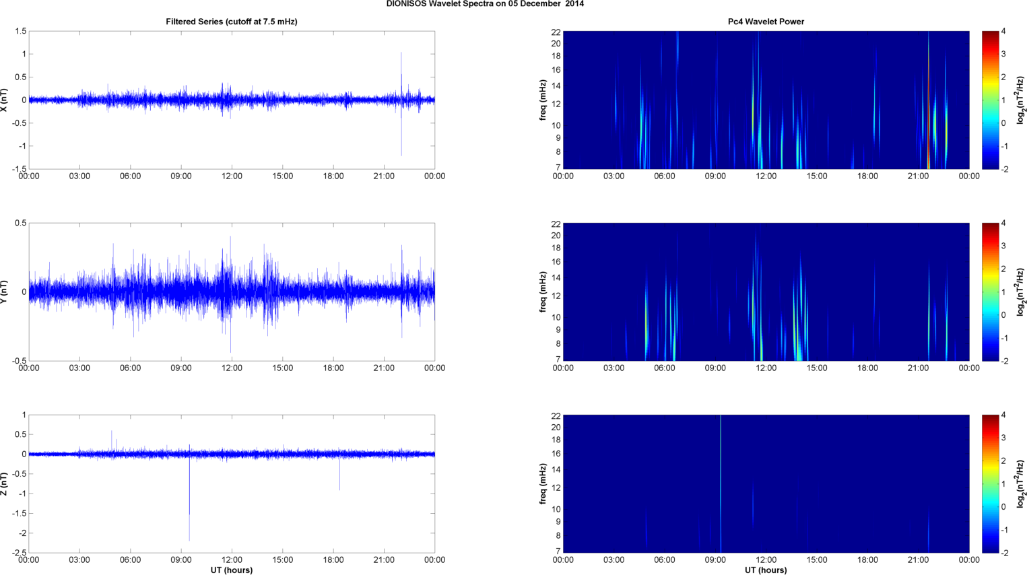
Task: Click the Z (nT) axis label
Action: [5, 483]
